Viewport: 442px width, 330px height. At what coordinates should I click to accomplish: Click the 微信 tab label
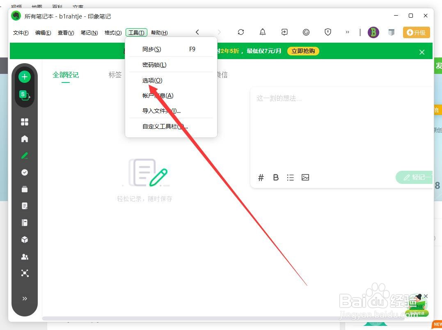(222, 75)
